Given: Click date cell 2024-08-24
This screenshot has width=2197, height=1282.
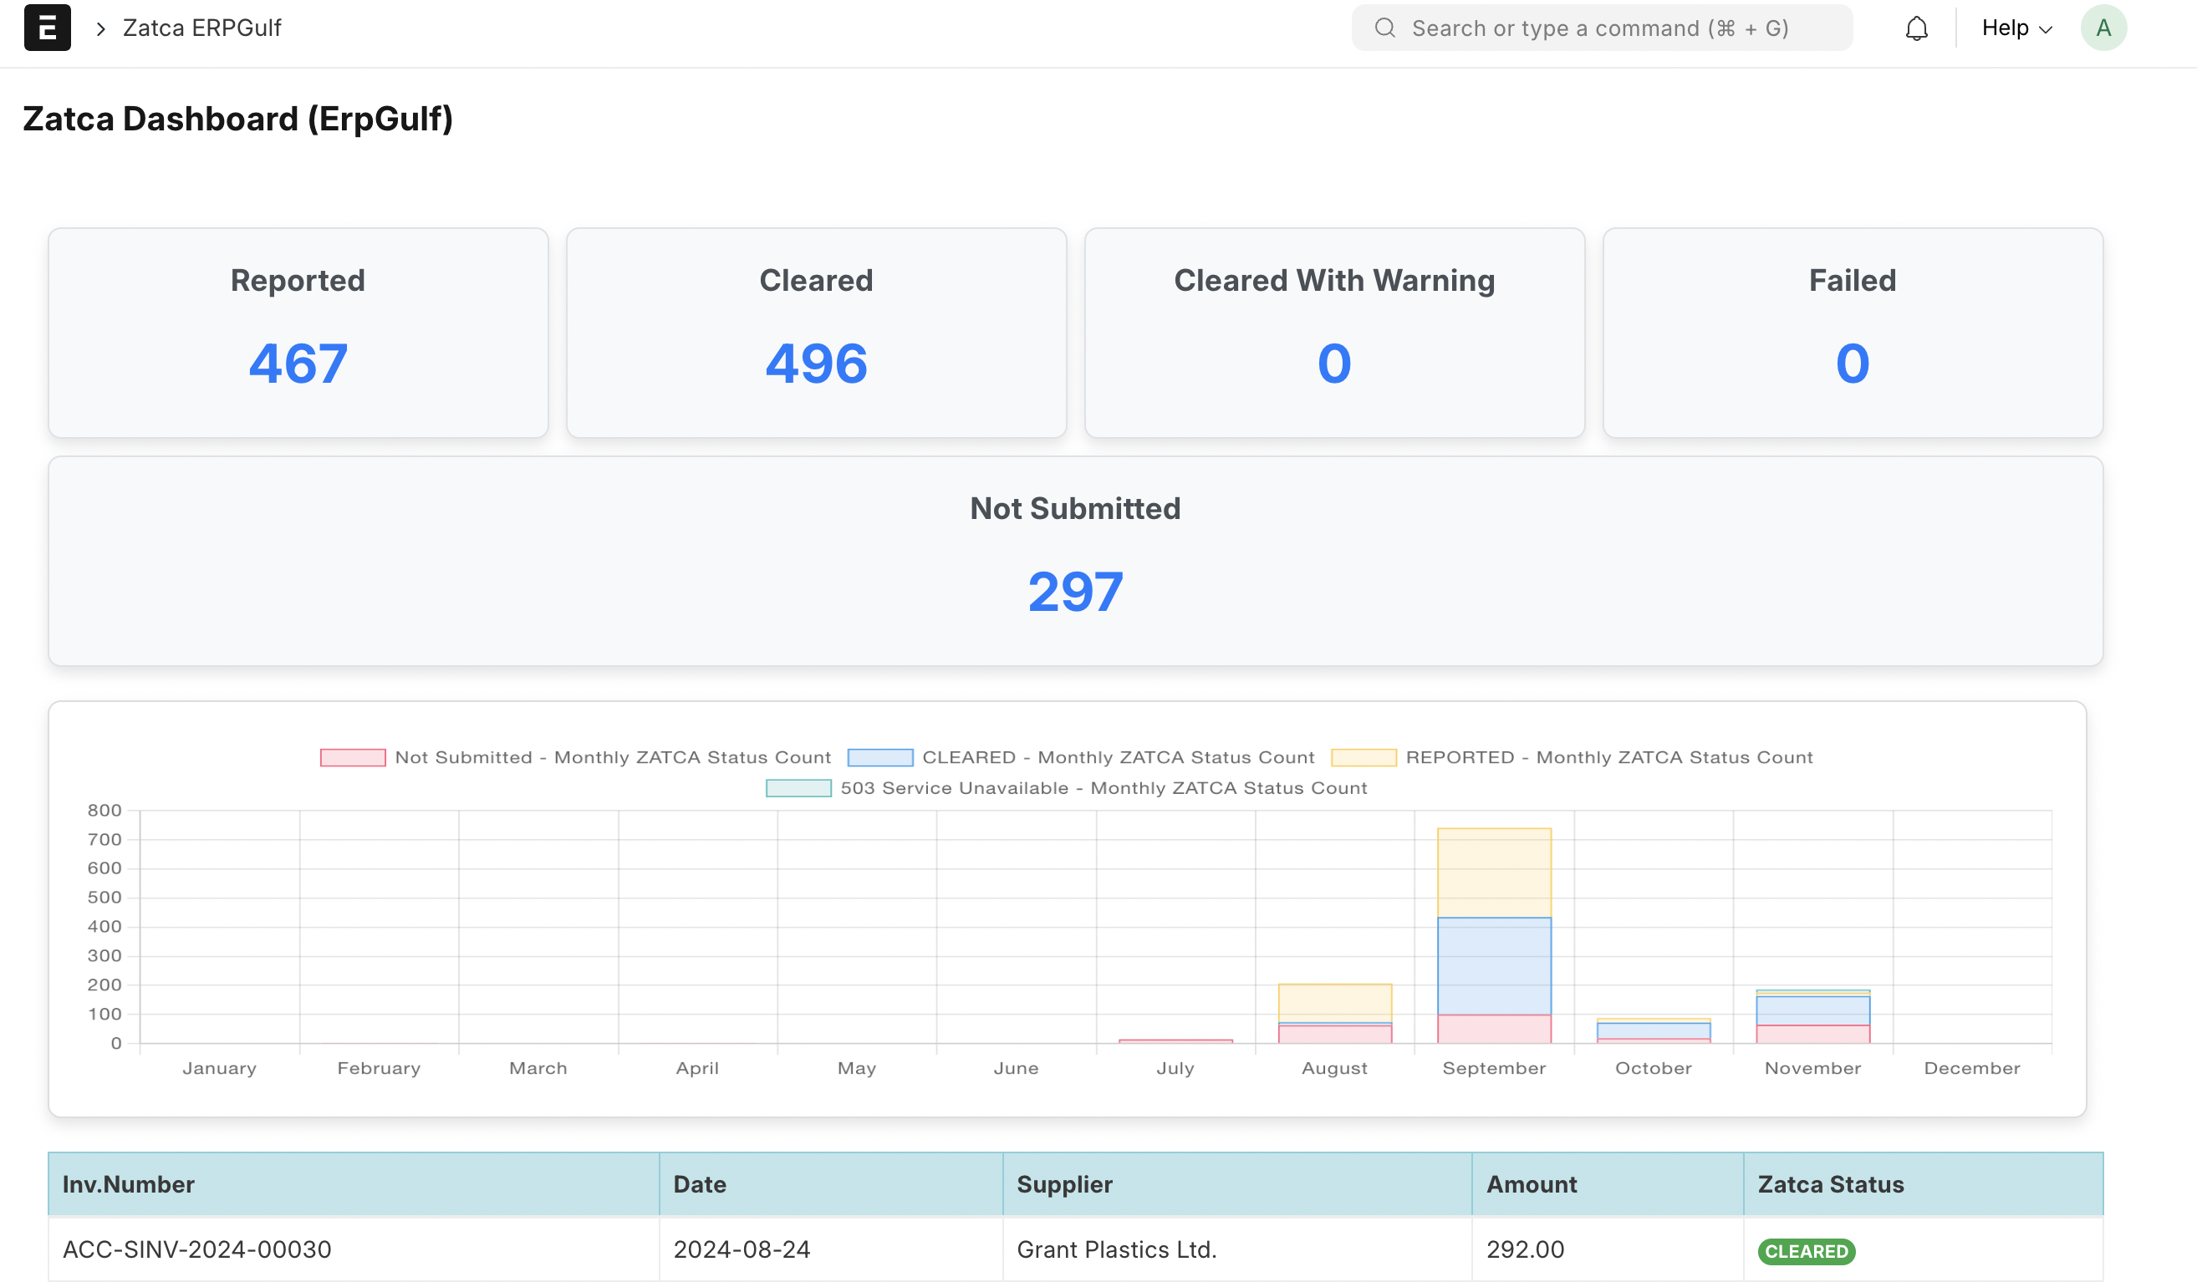Looking at the screenshot, I should coord(742,1249).
